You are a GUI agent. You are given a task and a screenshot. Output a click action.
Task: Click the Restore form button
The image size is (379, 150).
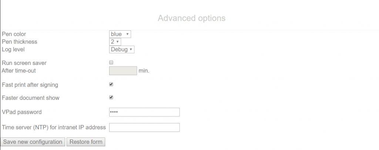click(86, 142)
